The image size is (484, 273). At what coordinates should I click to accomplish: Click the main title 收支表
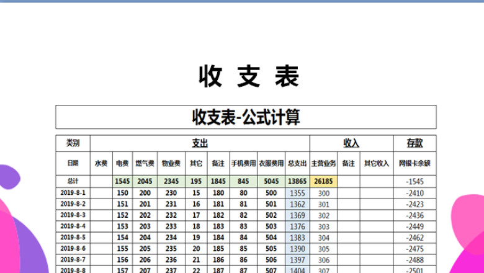[249, 76]
